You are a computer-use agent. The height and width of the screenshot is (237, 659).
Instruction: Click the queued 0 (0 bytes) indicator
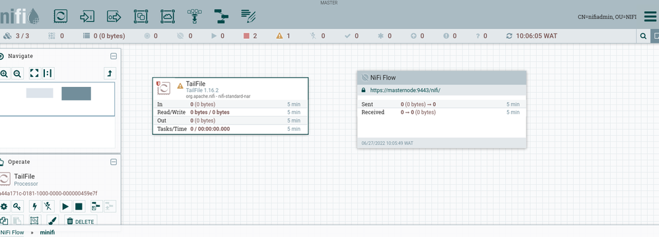click(104, 36)
